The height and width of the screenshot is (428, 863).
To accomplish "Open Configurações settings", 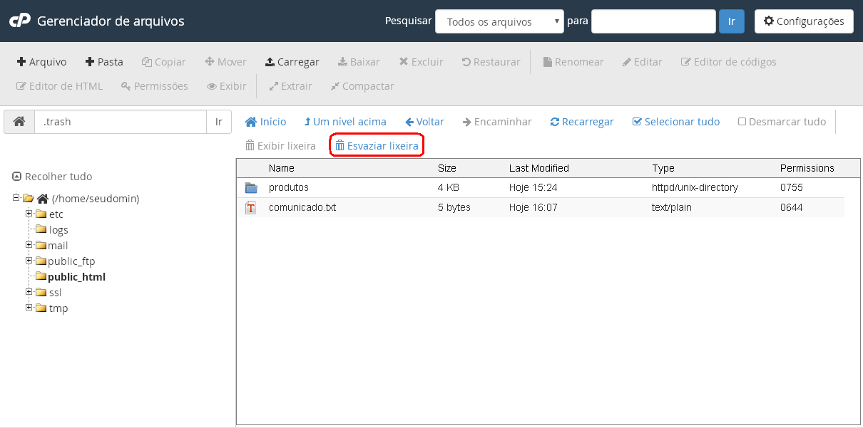I will (x=804, y=21).
